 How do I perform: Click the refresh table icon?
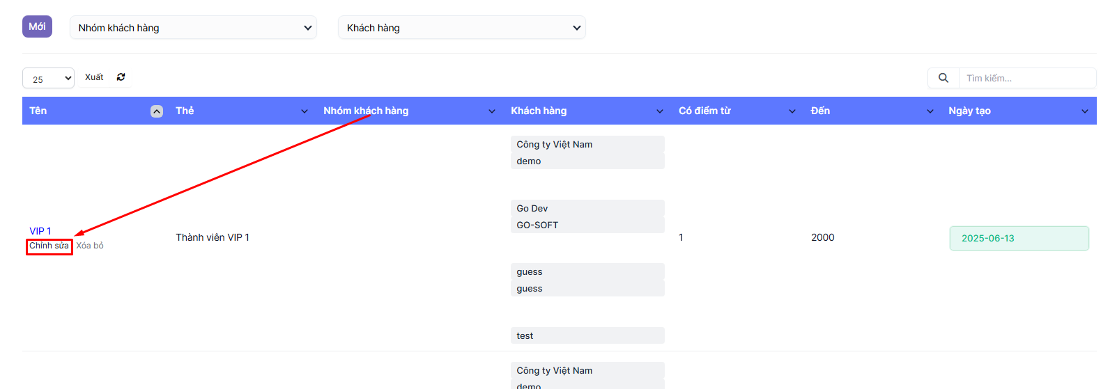pyautogui.click(x=121, y=77)
